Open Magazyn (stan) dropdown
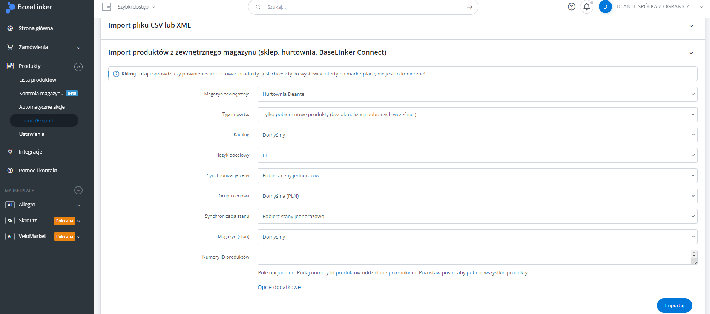Screen dimensions: 710x314 tap(477, 237)
